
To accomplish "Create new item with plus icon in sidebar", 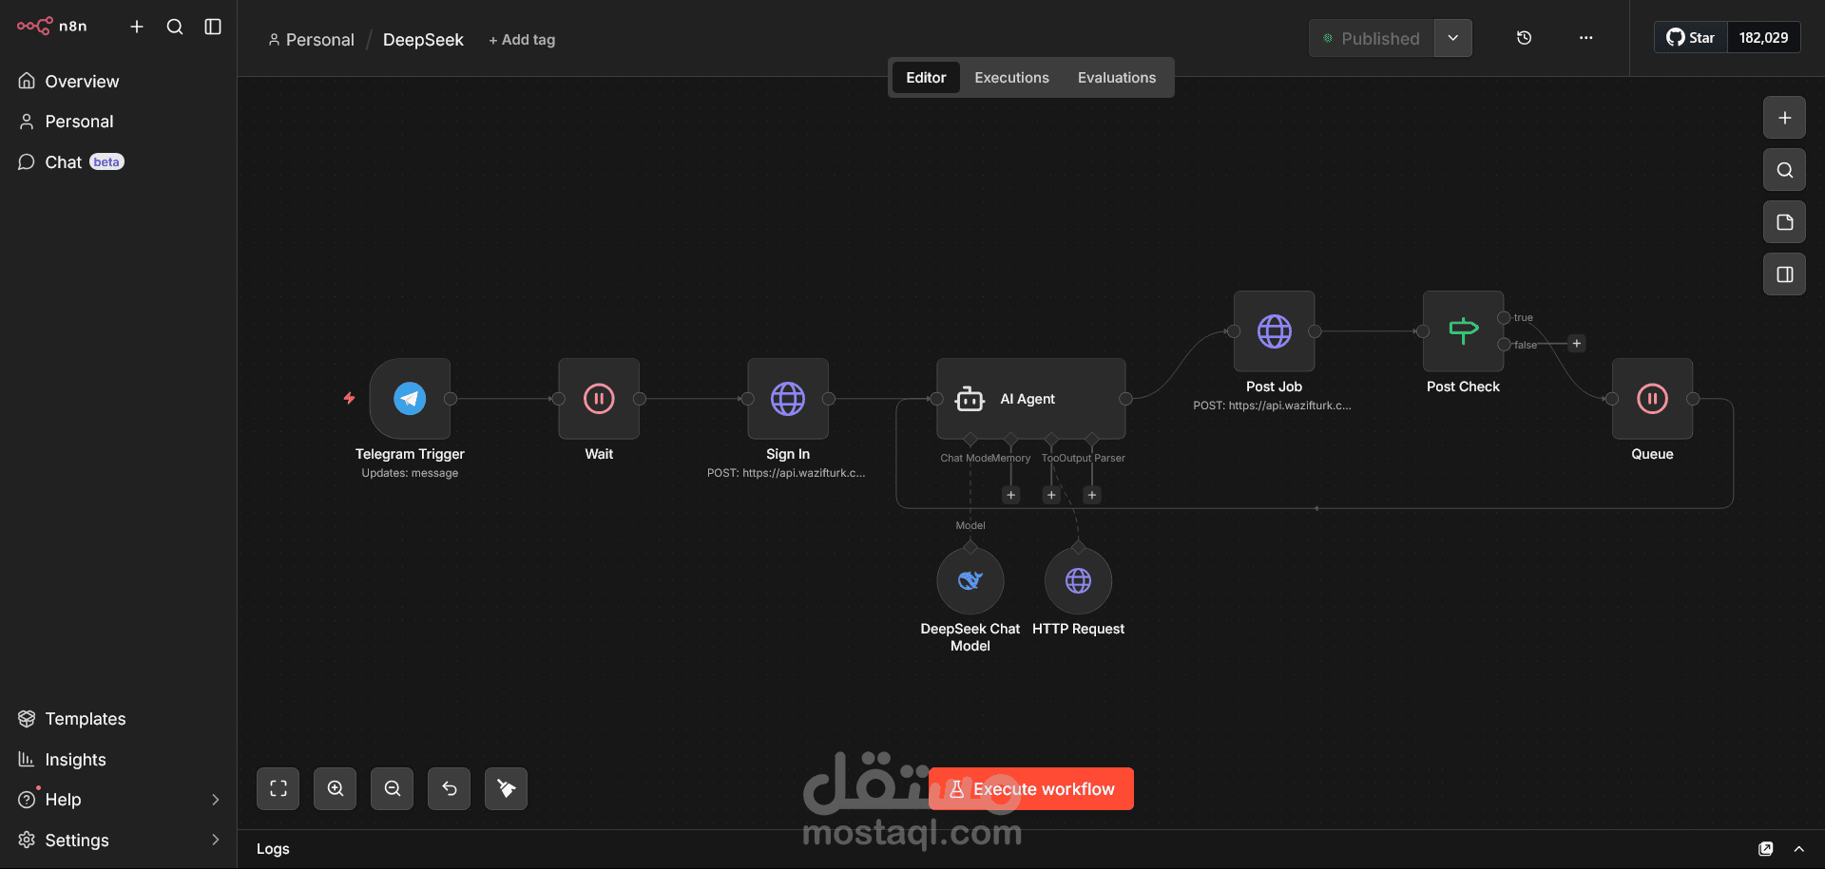I will tap(137, 27).
